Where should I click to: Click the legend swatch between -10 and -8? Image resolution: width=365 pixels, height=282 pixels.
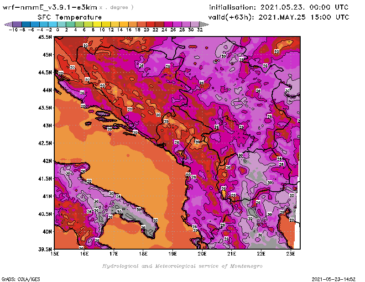point(17,24)
